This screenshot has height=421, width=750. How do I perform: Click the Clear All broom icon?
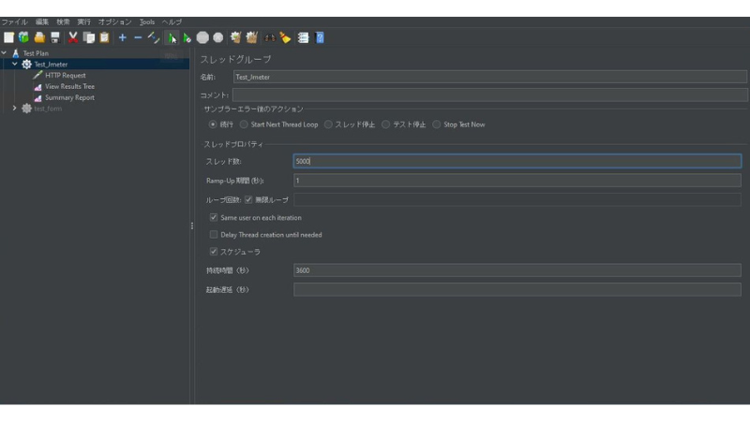pos(251,37)
